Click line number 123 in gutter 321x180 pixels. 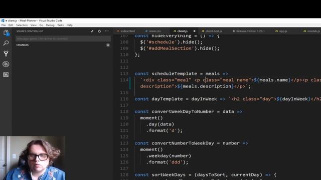coord(124,143)
